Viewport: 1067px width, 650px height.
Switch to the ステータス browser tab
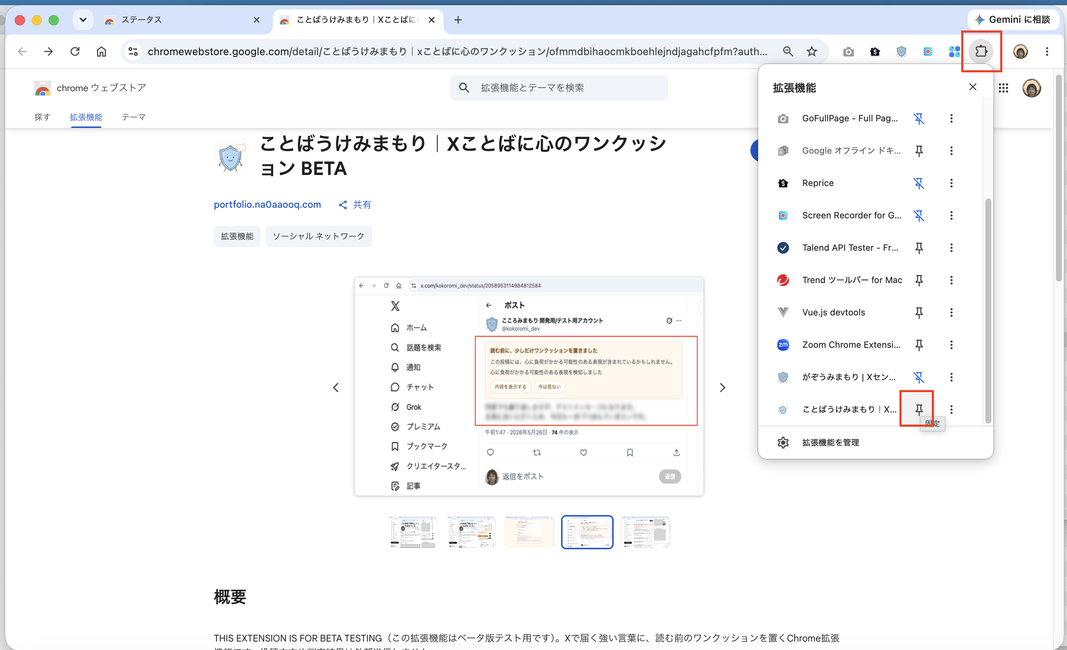182,20
